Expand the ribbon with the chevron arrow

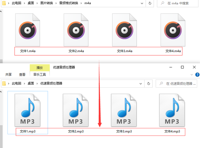point(192,74)
